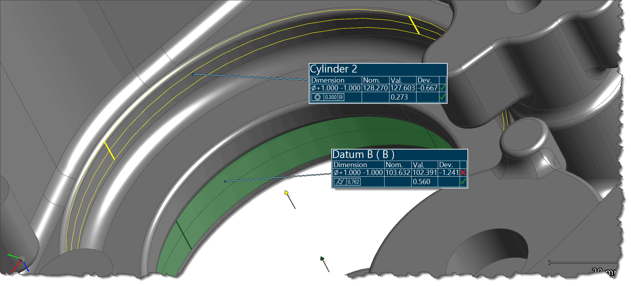Click diameter tolerance cell in Cylinder 2 table

[x=336, y=88]
